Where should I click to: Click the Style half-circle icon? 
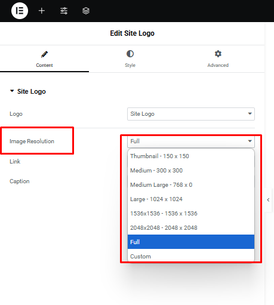pos(130,54)
